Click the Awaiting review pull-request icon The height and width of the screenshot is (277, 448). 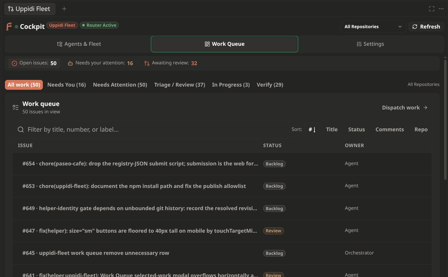click(147, 63)
